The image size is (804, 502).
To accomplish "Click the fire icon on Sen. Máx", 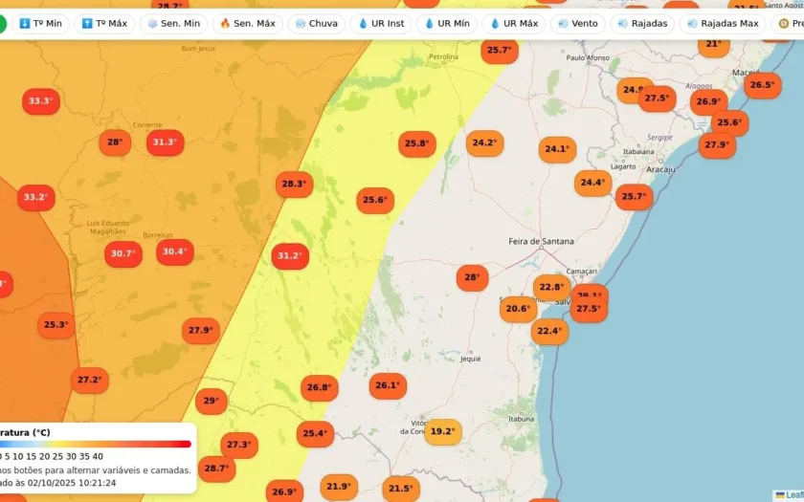I will 225,24.
